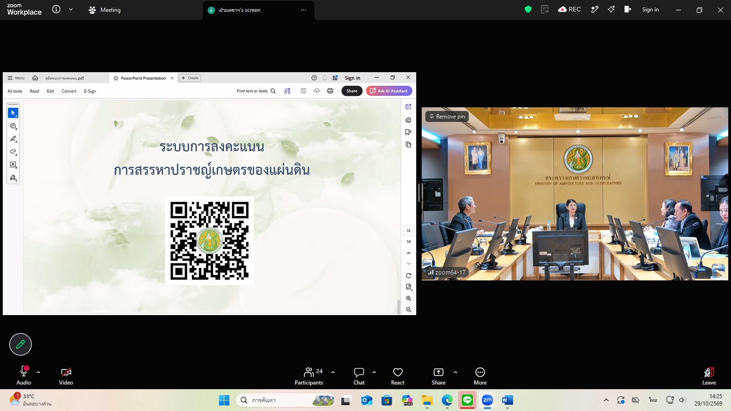Open Microsoft Word from the taskbar
731x411 pixels.
[x=507, y=400]
